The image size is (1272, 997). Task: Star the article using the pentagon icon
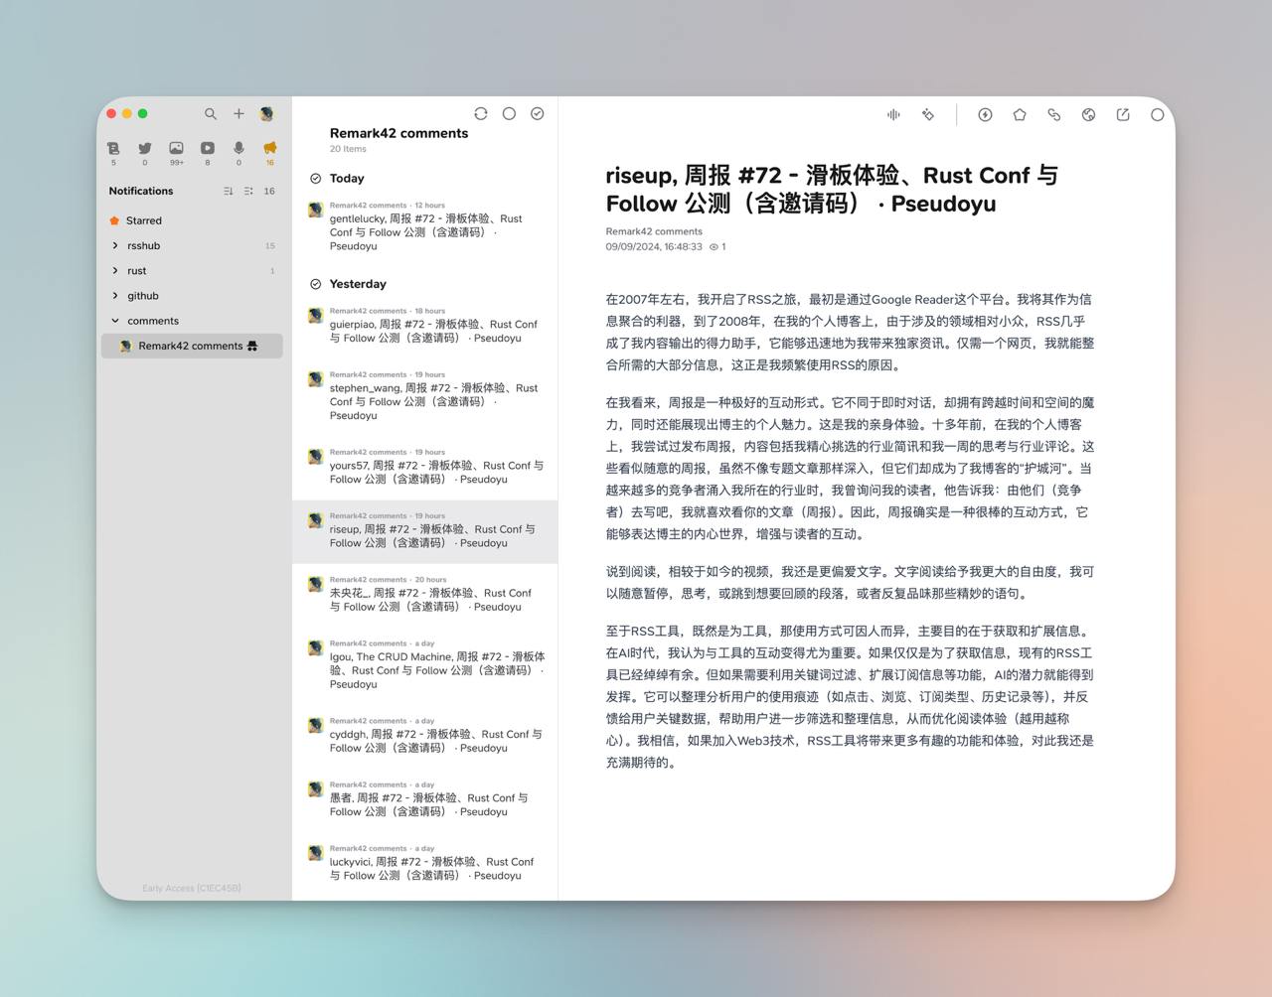1020,115
